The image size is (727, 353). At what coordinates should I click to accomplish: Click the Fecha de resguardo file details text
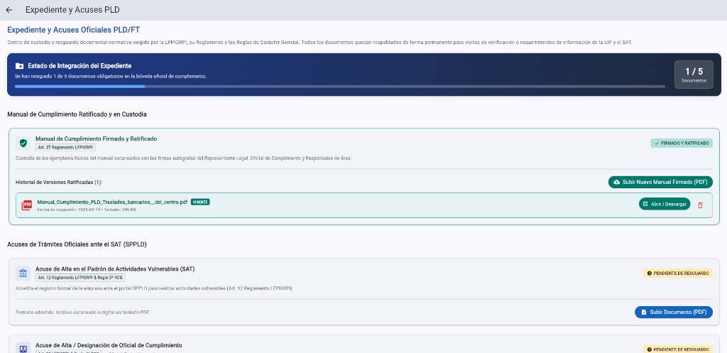point(87,210)
